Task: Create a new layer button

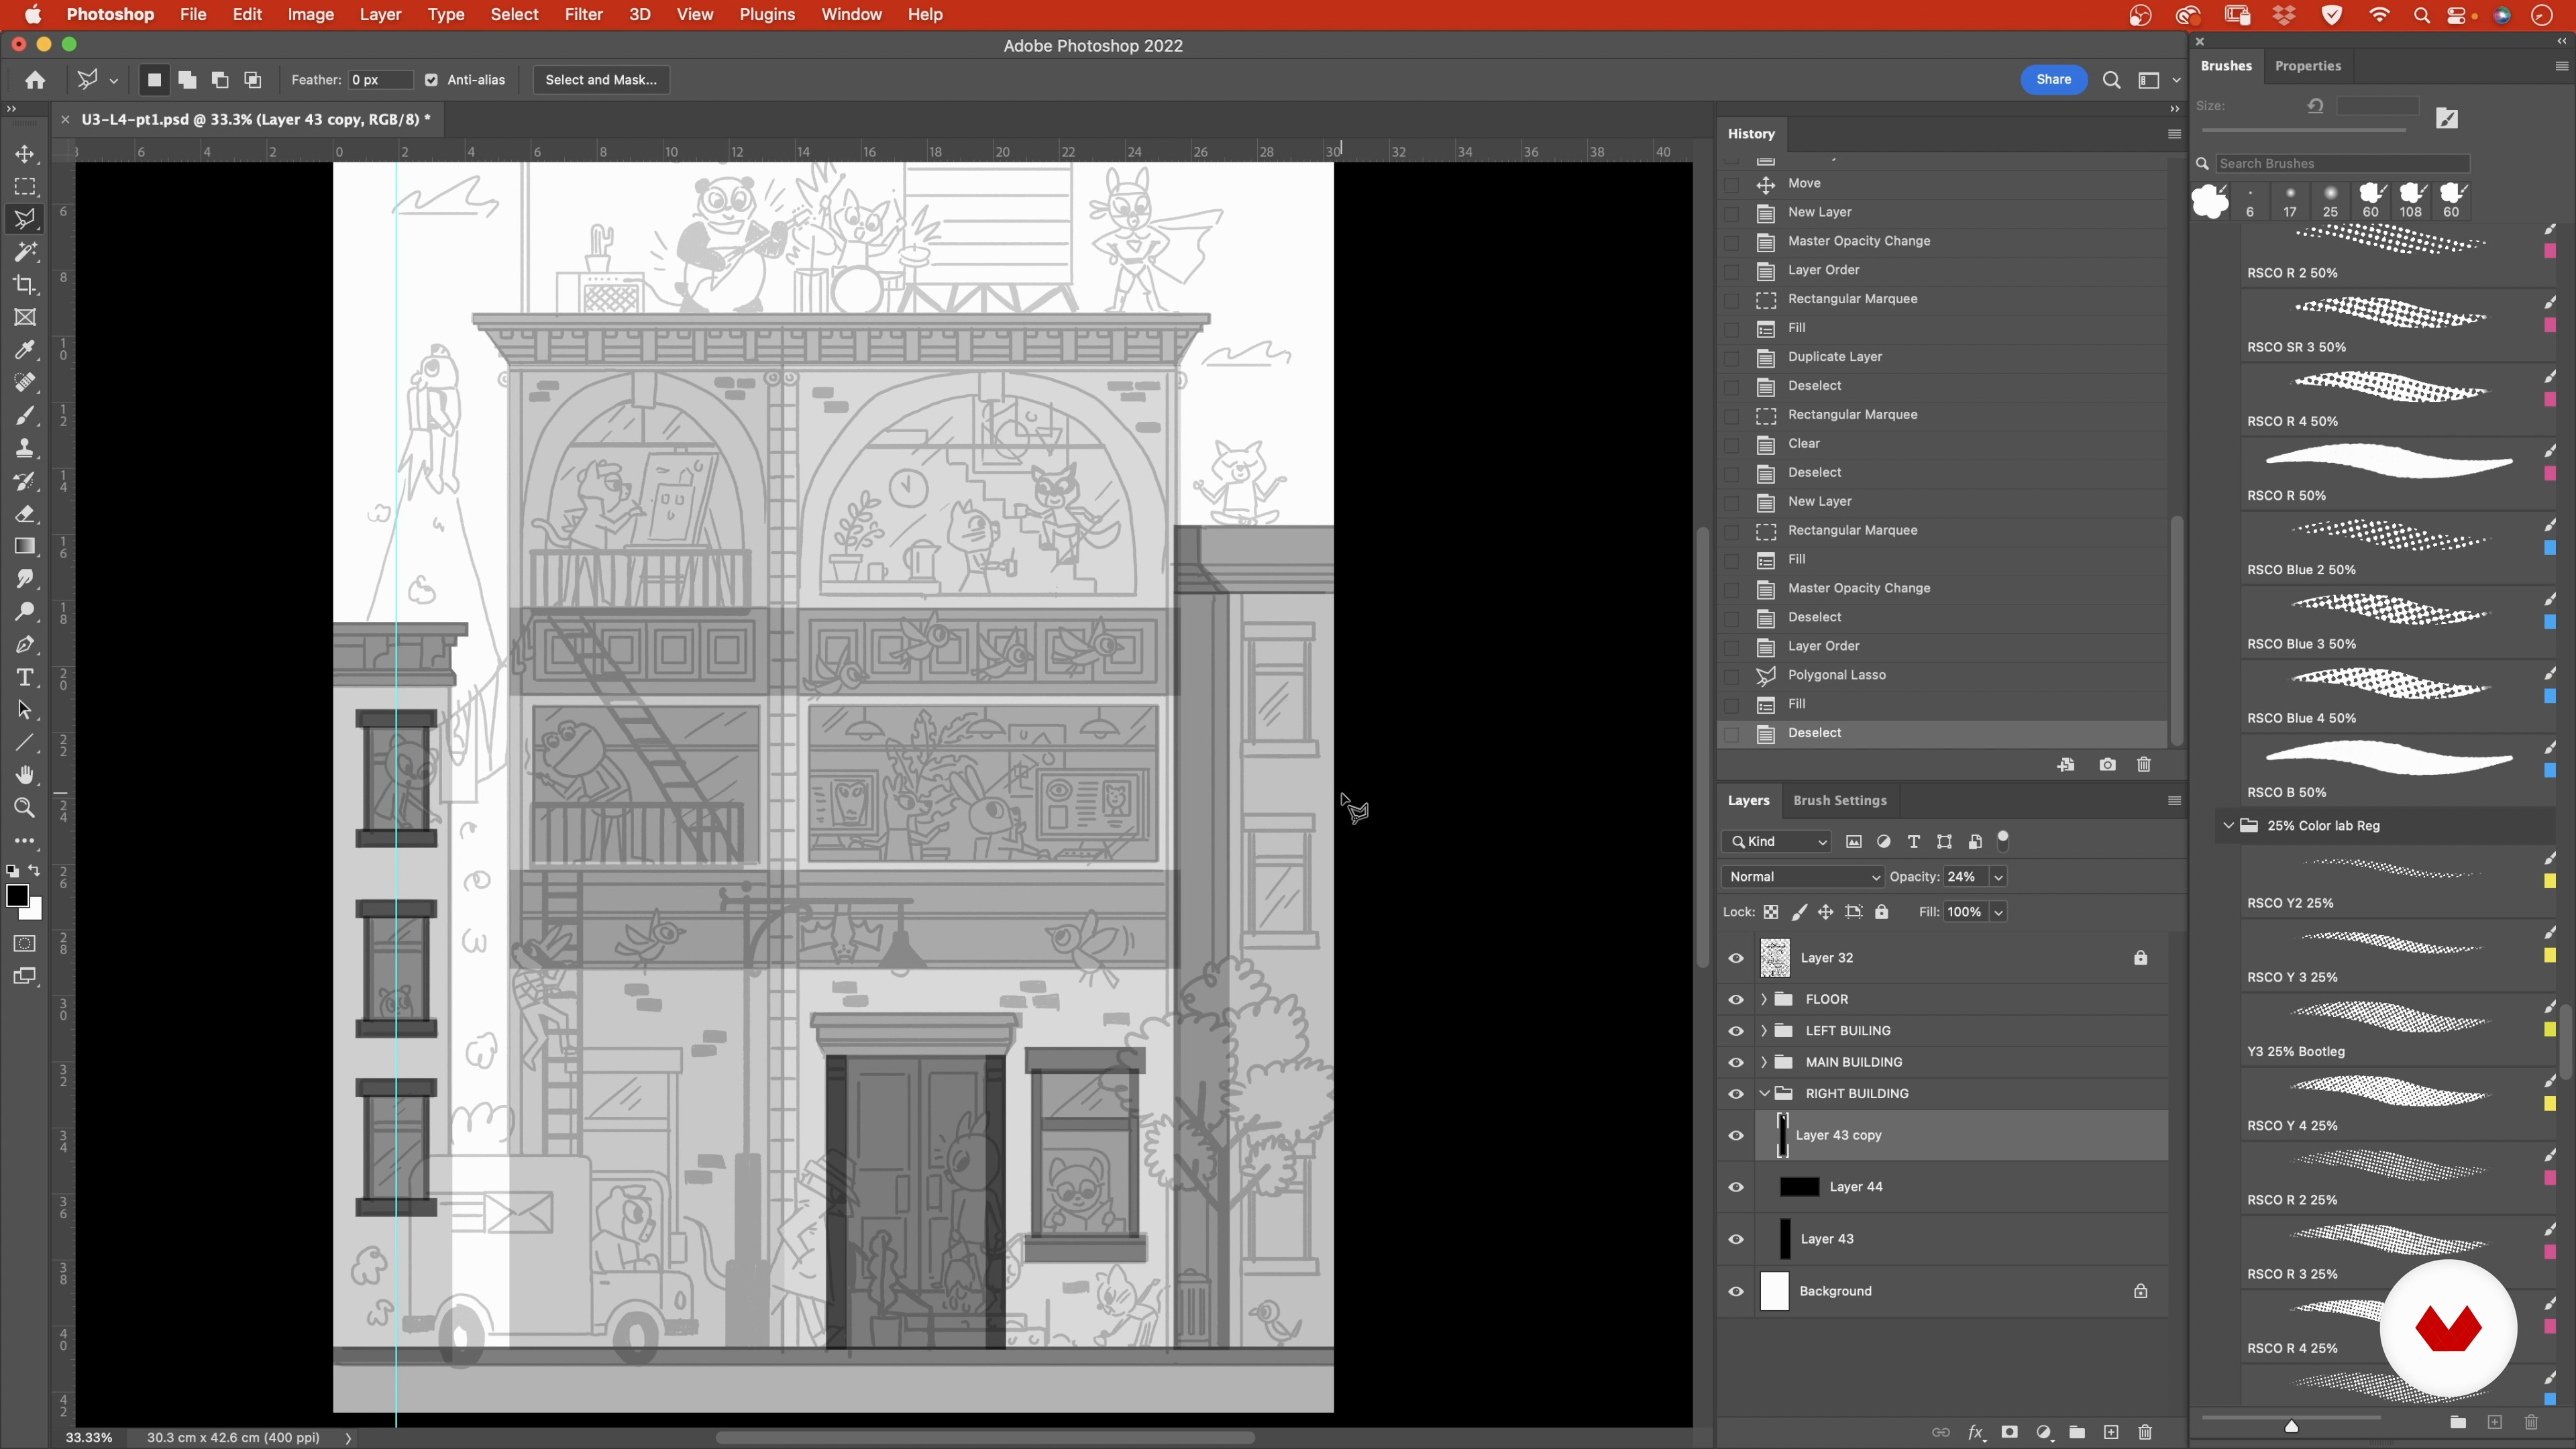Action: click(x=2111, y=1433)
